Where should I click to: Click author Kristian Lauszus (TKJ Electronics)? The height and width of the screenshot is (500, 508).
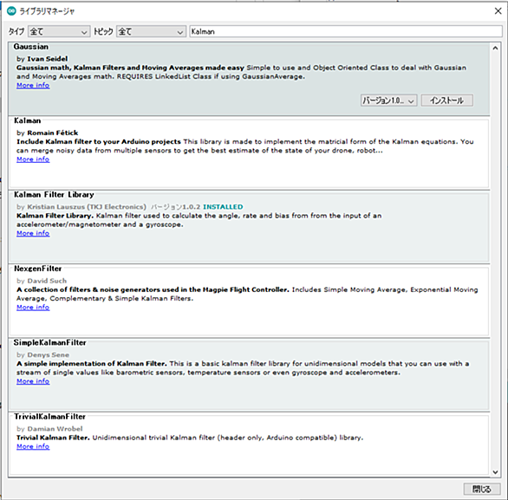point(87,206)
